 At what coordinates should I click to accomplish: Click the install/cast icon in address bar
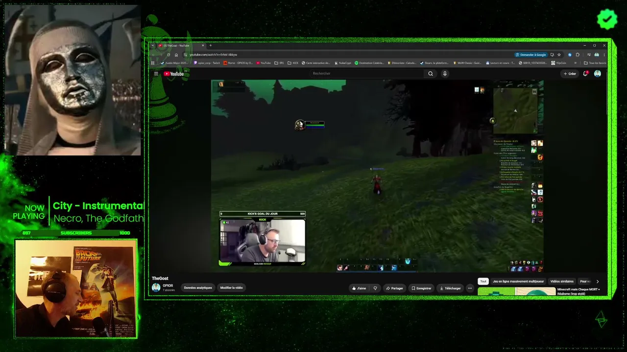click(552, 55)
